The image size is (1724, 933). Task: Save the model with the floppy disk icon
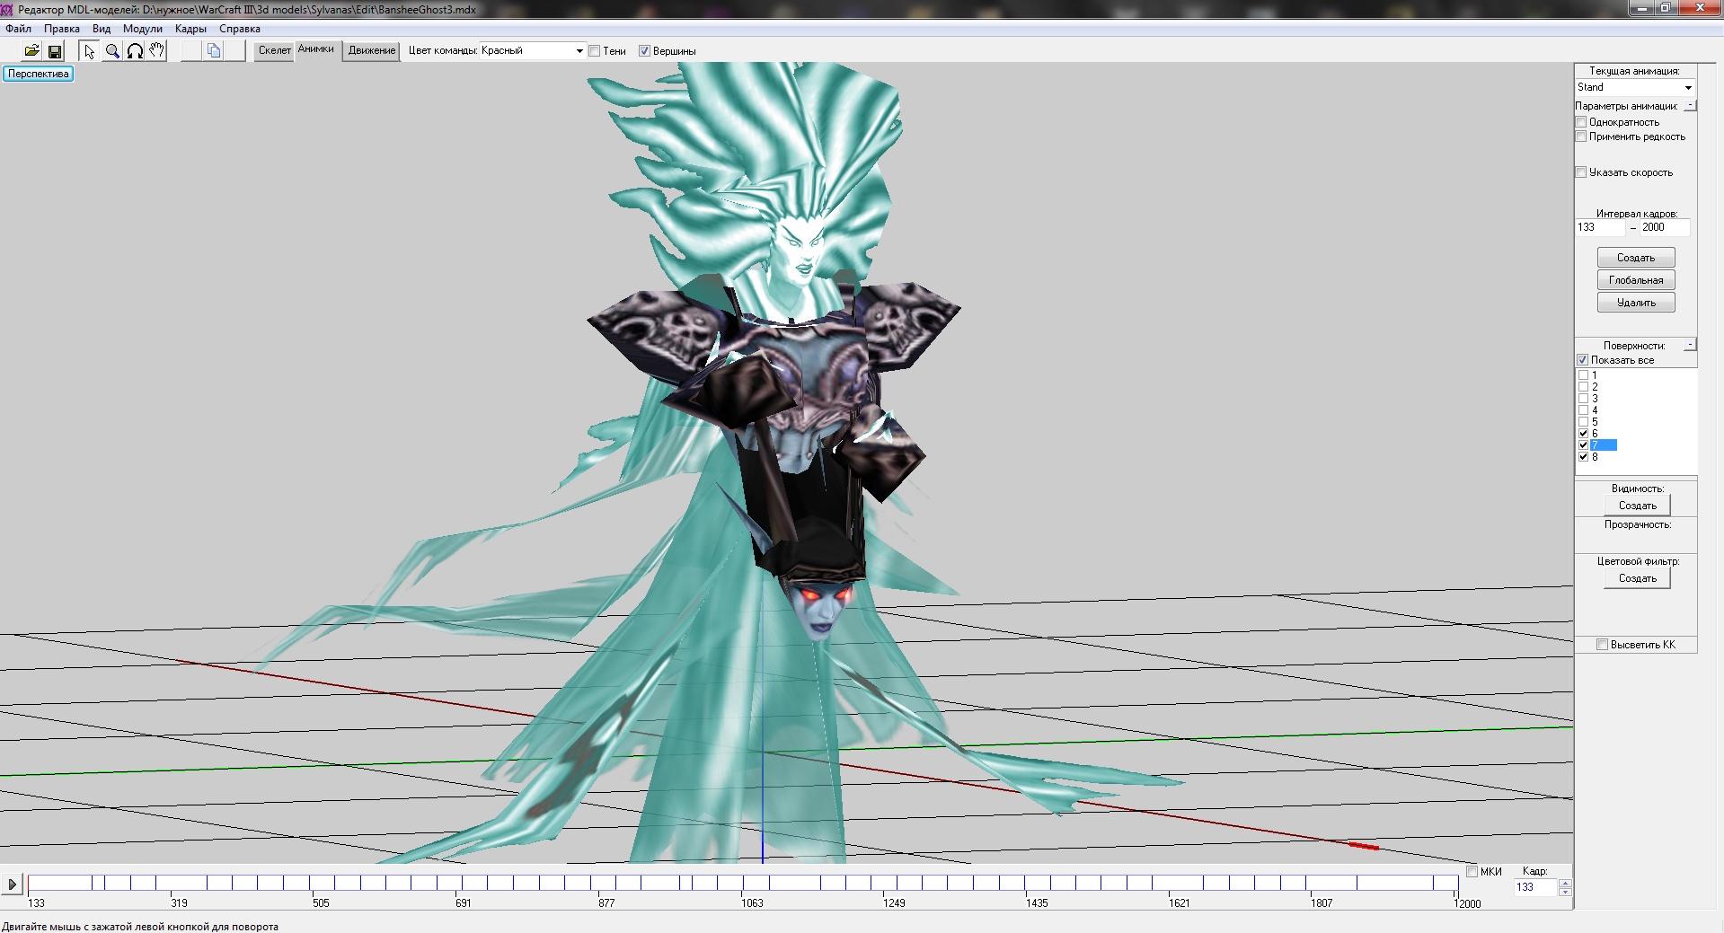click(55, 51)
